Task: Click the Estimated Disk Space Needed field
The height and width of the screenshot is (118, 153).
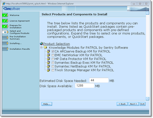Action: 99,80
